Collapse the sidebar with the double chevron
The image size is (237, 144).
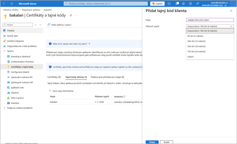coord(40,25)
